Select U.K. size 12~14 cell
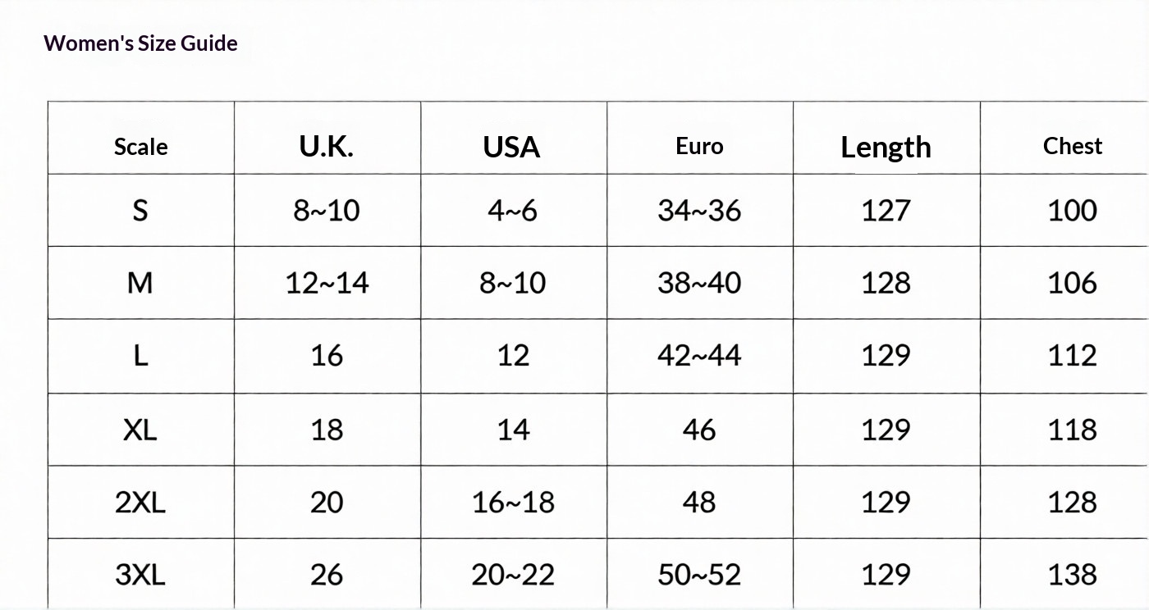The height and width of the screenshot is (610, 1149). pyautogui.click(x=327, y=284)
